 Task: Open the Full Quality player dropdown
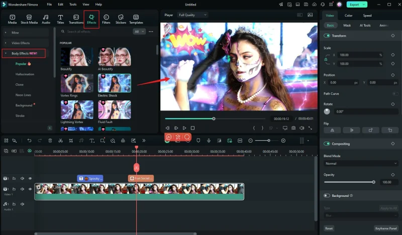click(192, 15)
